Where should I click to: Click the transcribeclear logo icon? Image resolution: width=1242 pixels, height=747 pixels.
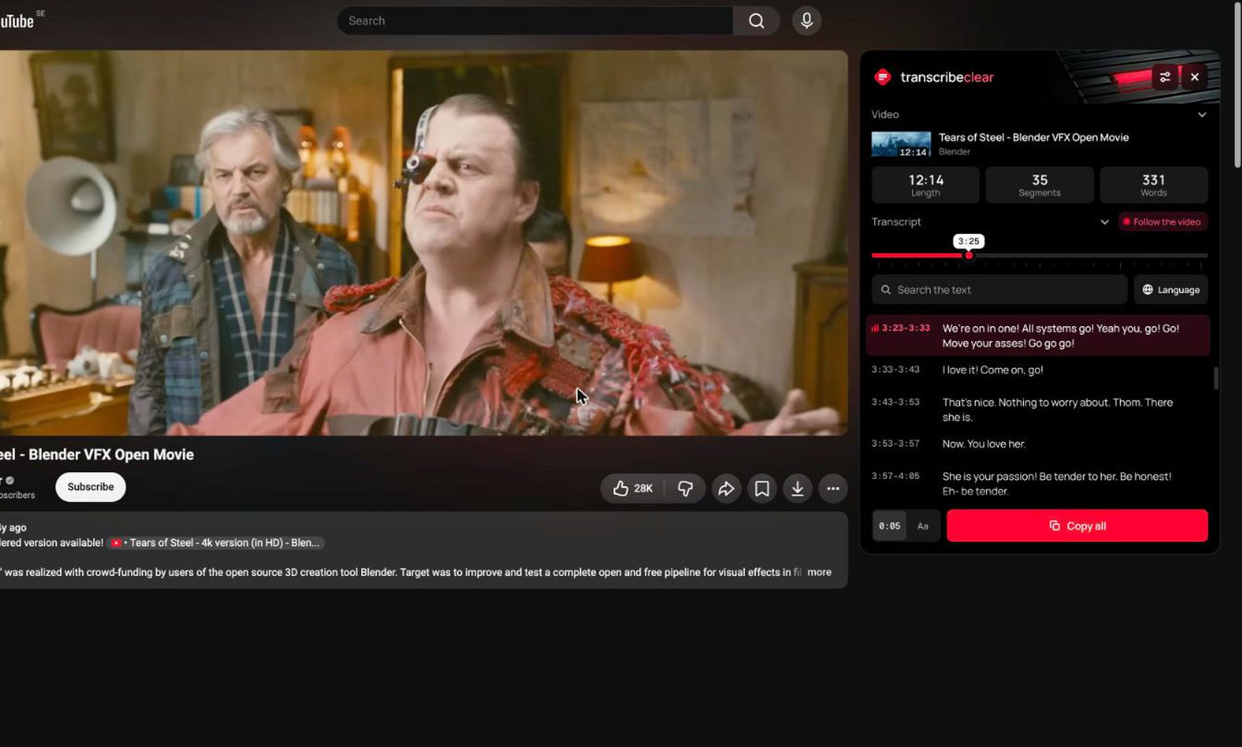[x=883, y=77]
